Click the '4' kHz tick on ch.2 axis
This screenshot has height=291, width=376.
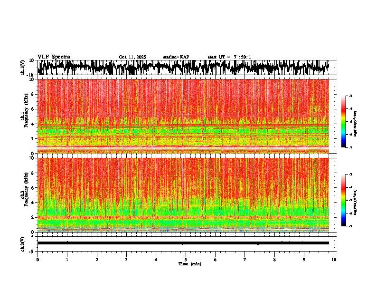(x=33, y=203)
